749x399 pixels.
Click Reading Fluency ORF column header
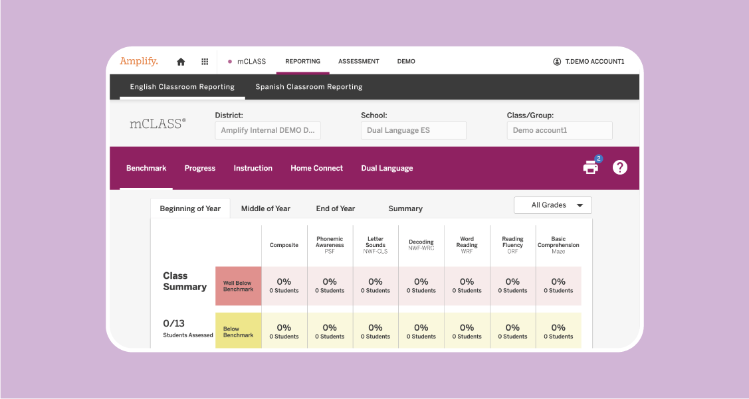click(x=512, y=245)
